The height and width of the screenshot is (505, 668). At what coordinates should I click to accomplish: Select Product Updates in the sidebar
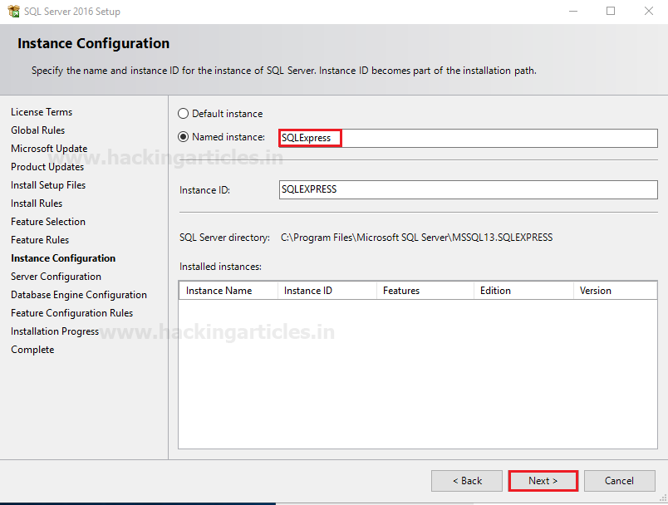[47, 167]
